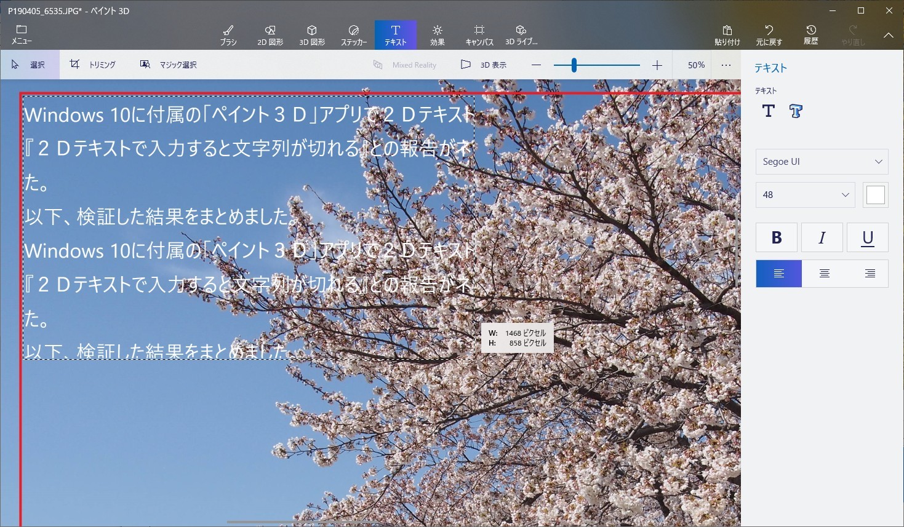Select right text alignment

pos(870,274)
